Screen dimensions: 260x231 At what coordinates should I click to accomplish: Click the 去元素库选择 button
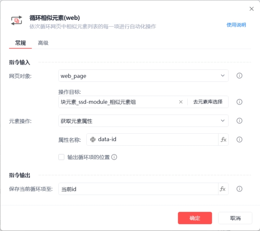pyautogui.click(x=208, y=102)
